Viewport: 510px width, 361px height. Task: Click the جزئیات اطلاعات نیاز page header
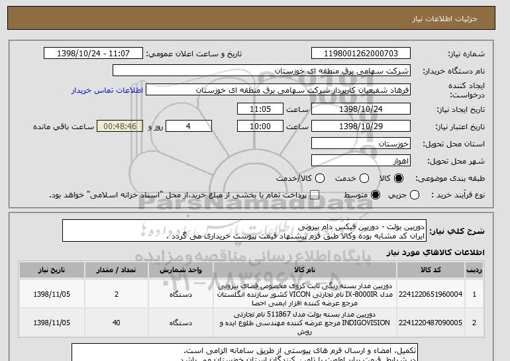click(444, 19)
